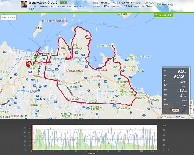
Task: Click the Street View pegman icon
Action: tap(191, 103)
